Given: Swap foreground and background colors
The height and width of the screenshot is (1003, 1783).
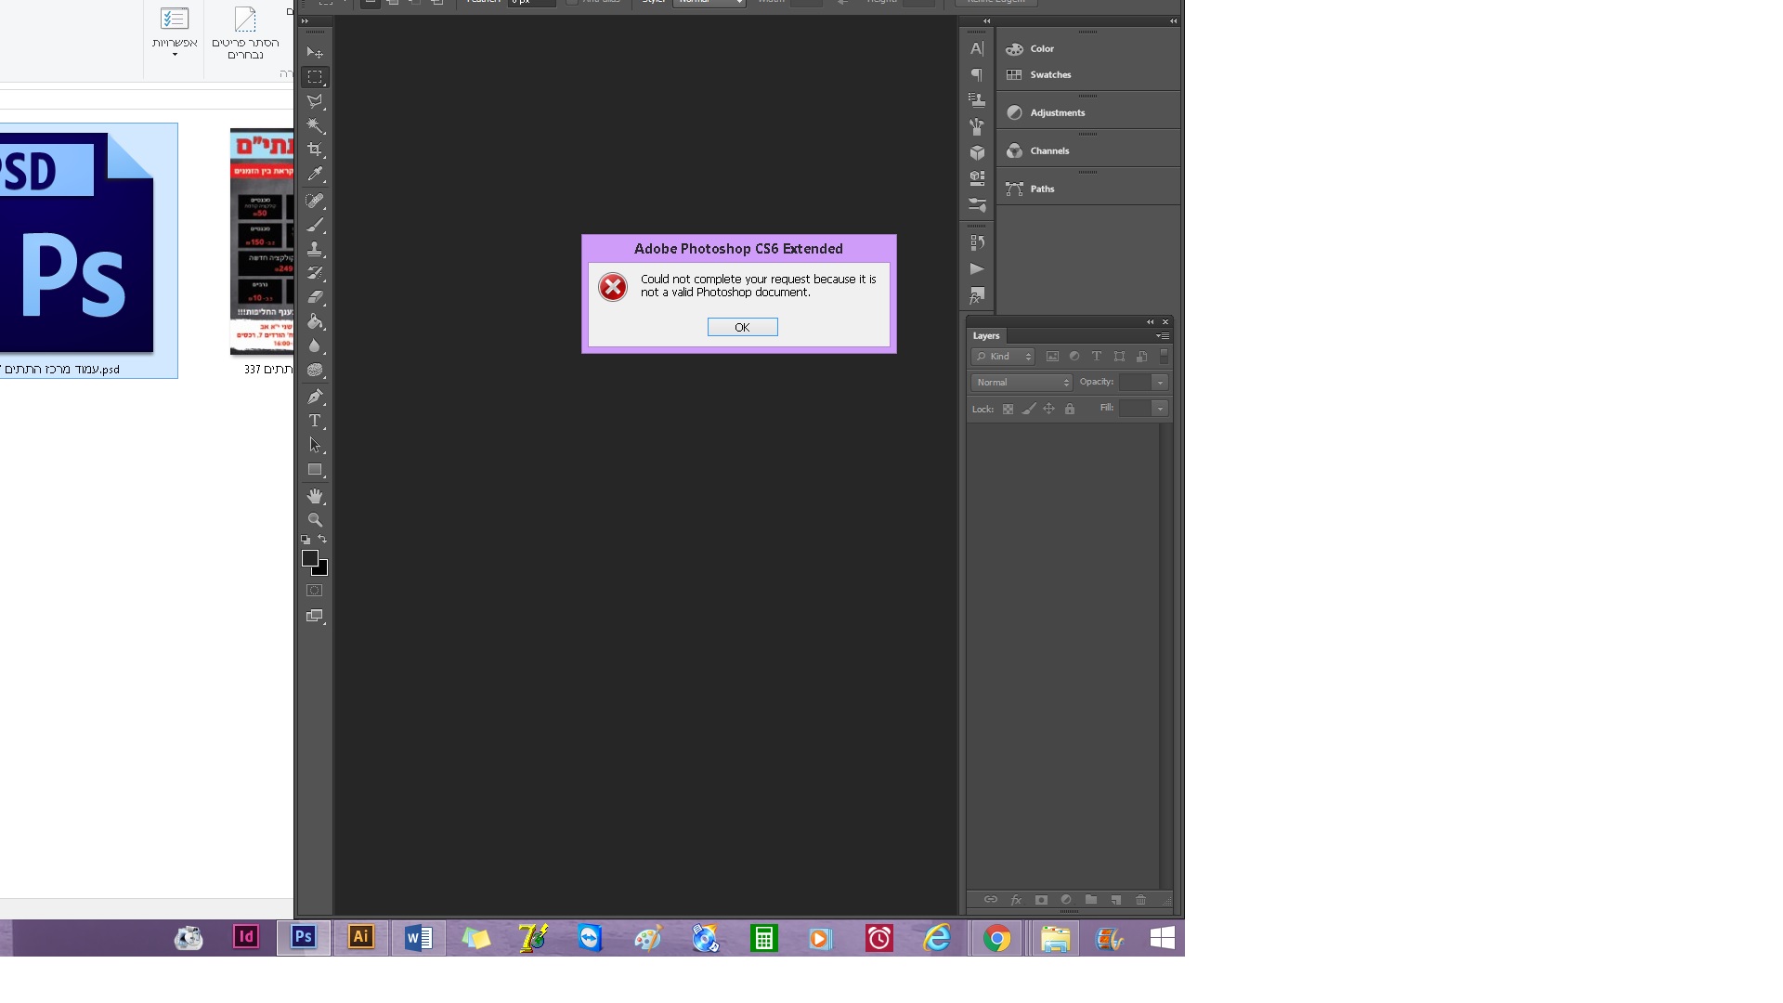Looking at the screenshot, I should pyautogui.click(x=322, y=539).
